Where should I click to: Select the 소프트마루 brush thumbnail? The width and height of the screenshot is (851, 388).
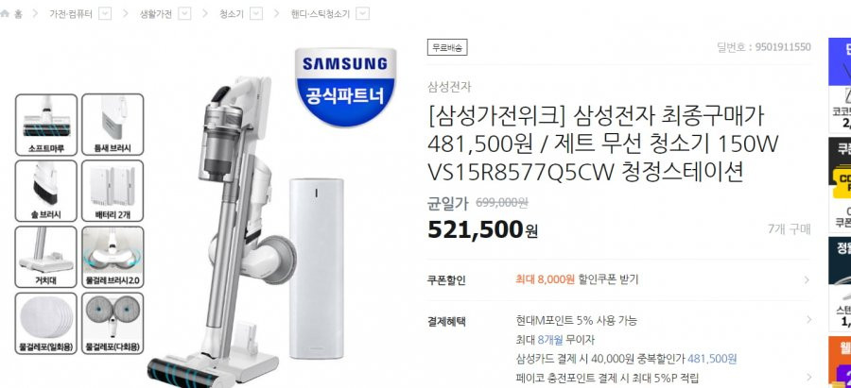tap(46, 125)
